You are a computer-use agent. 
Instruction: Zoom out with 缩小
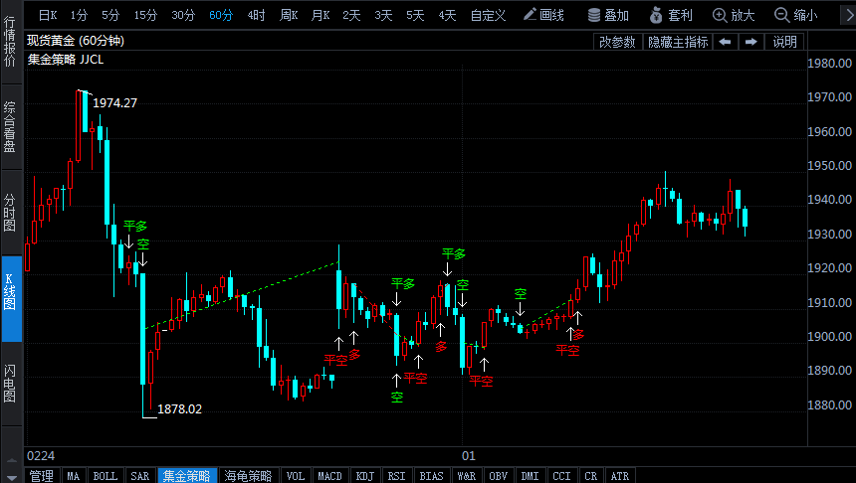[x=796, y=15]
